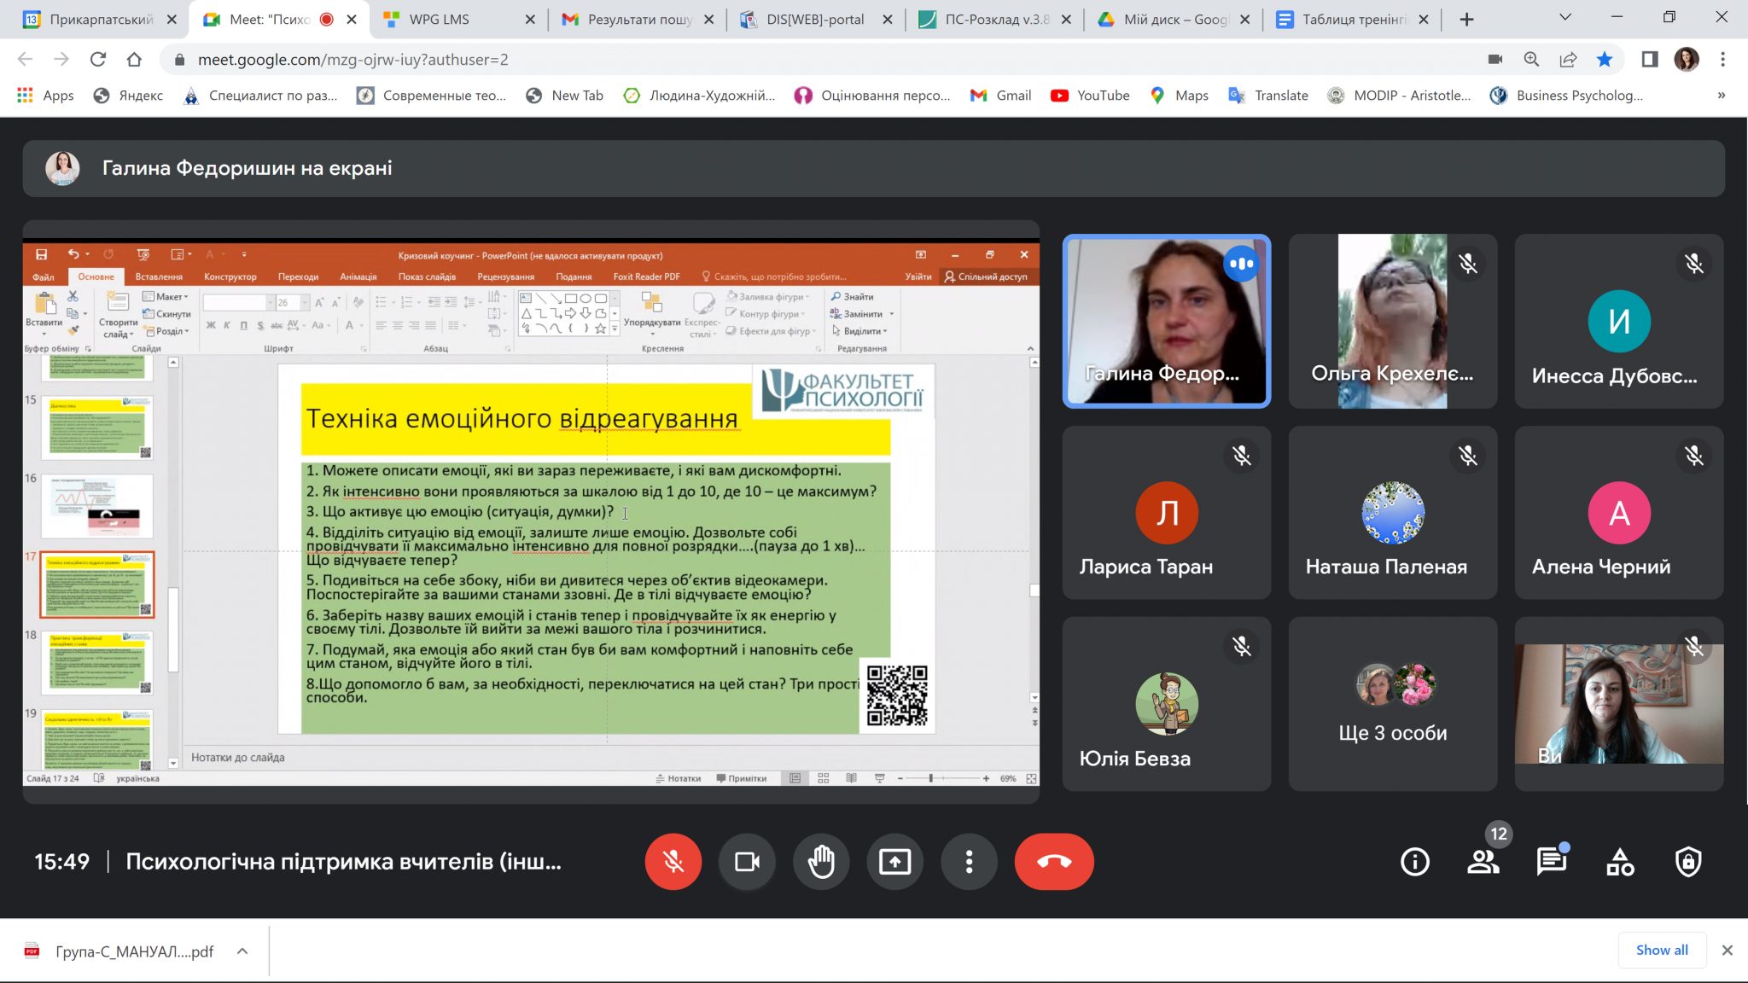The height and width of the screenshot is (983, 1748).
Task: Open the chat messages icon
Action: [x=1551, y=862]
